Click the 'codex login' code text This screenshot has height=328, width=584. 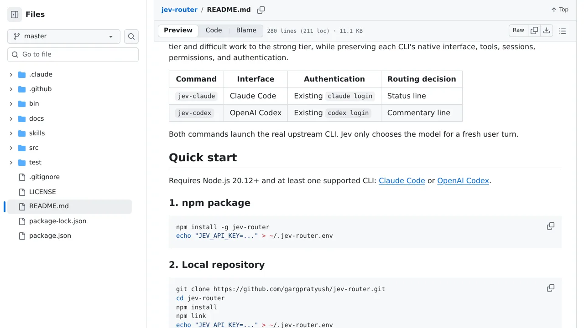tap(348, 113)
